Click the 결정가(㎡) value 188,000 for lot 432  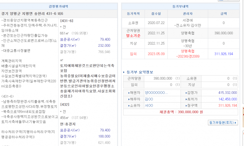[x=104, y=136]
